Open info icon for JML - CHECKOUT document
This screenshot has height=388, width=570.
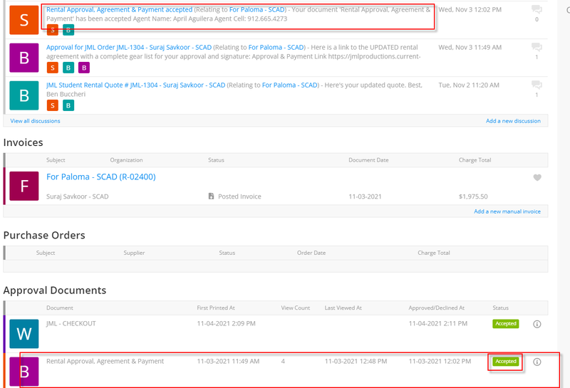(537, 324)
